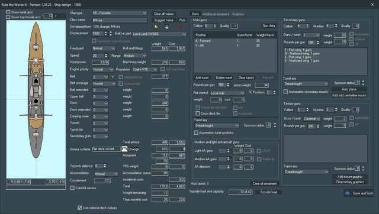The width and height of the screenshot is (379, 214).
Task: Toggle Colonial service checkbox
Action: coord(72,188)
